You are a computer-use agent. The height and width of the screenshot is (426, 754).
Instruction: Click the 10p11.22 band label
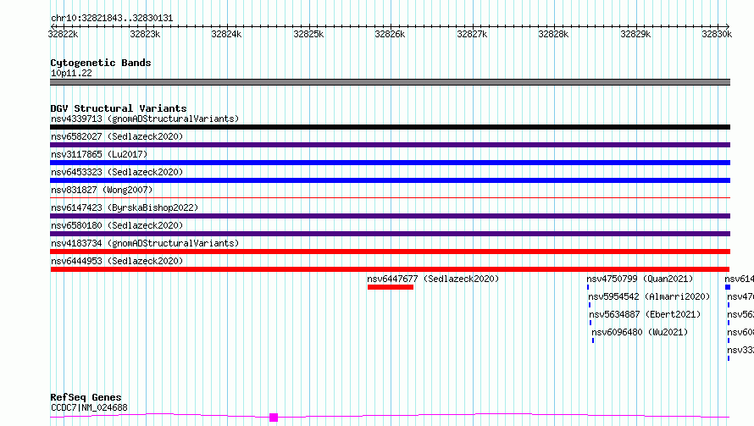(71, 73)
